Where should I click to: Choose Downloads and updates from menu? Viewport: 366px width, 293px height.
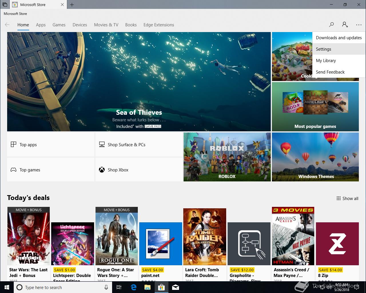tap(339, 37)
